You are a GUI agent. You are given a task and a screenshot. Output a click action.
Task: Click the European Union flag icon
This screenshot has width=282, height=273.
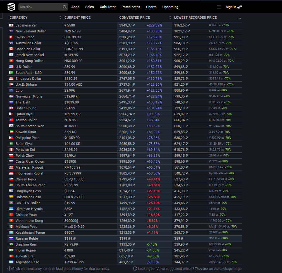(11, 90)
